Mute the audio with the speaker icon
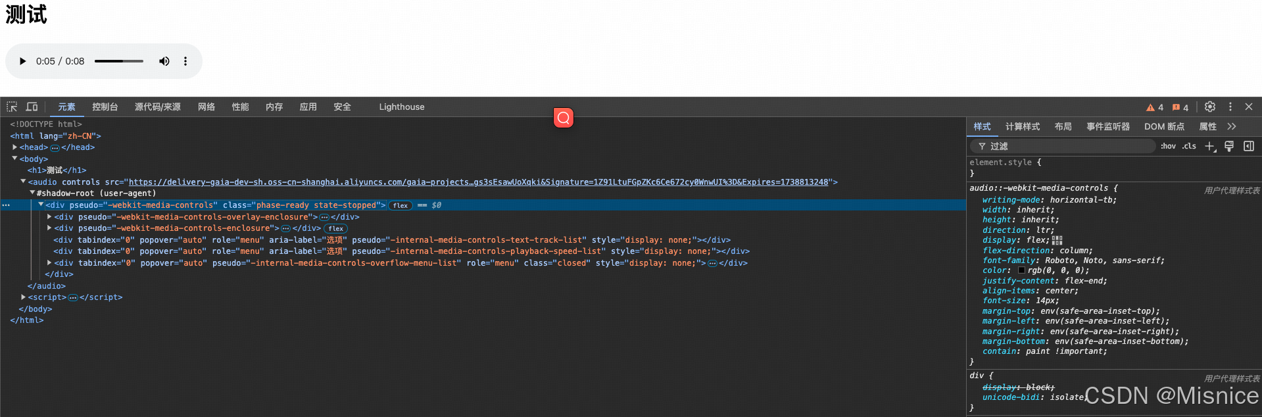The width and height of the screenshot is (1262, 417). point(164,61)
